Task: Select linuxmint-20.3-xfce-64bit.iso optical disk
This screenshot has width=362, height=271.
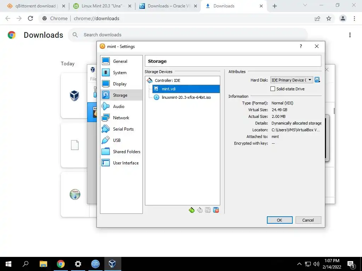Action: tap(186, 97)
